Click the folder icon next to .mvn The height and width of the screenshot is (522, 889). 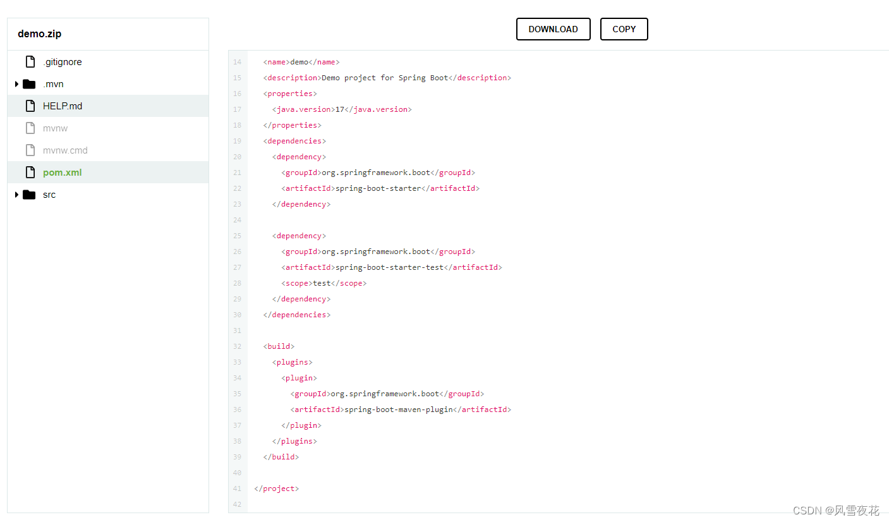pyautogui.click(x=29, y=83)
